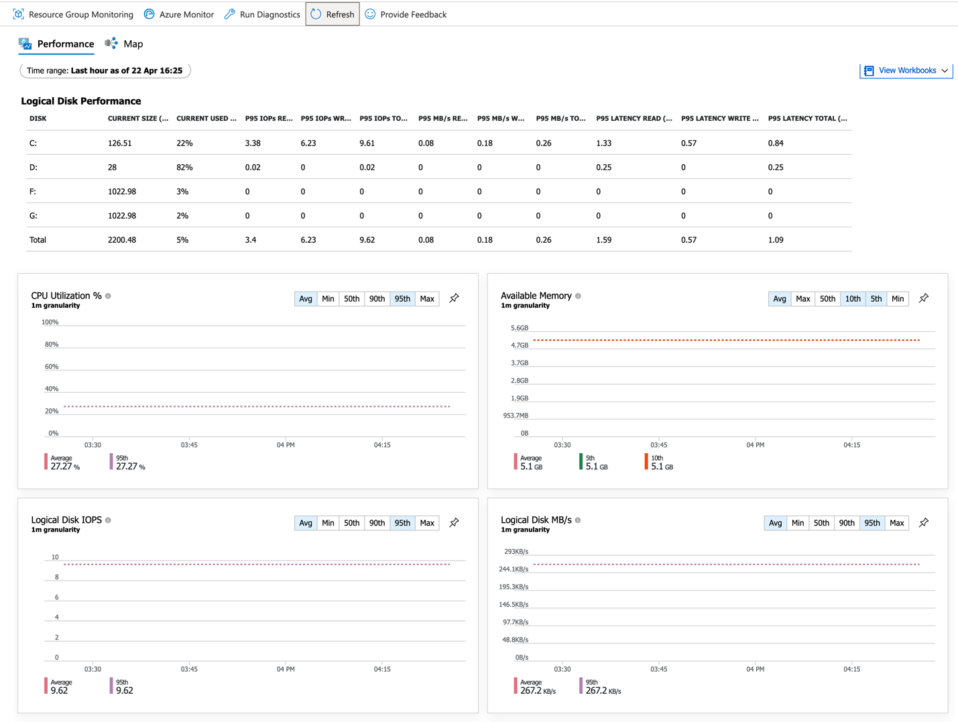Screen dimensions: 958x722
Task: Click the Map tab nodes icon
Action: pyautogui.click(x=111, y=44)
